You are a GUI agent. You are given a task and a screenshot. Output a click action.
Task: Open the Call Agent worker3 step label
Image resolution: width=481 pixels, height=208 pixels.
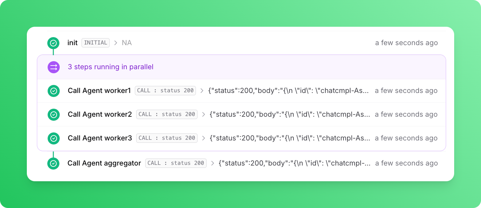[100, 138]
